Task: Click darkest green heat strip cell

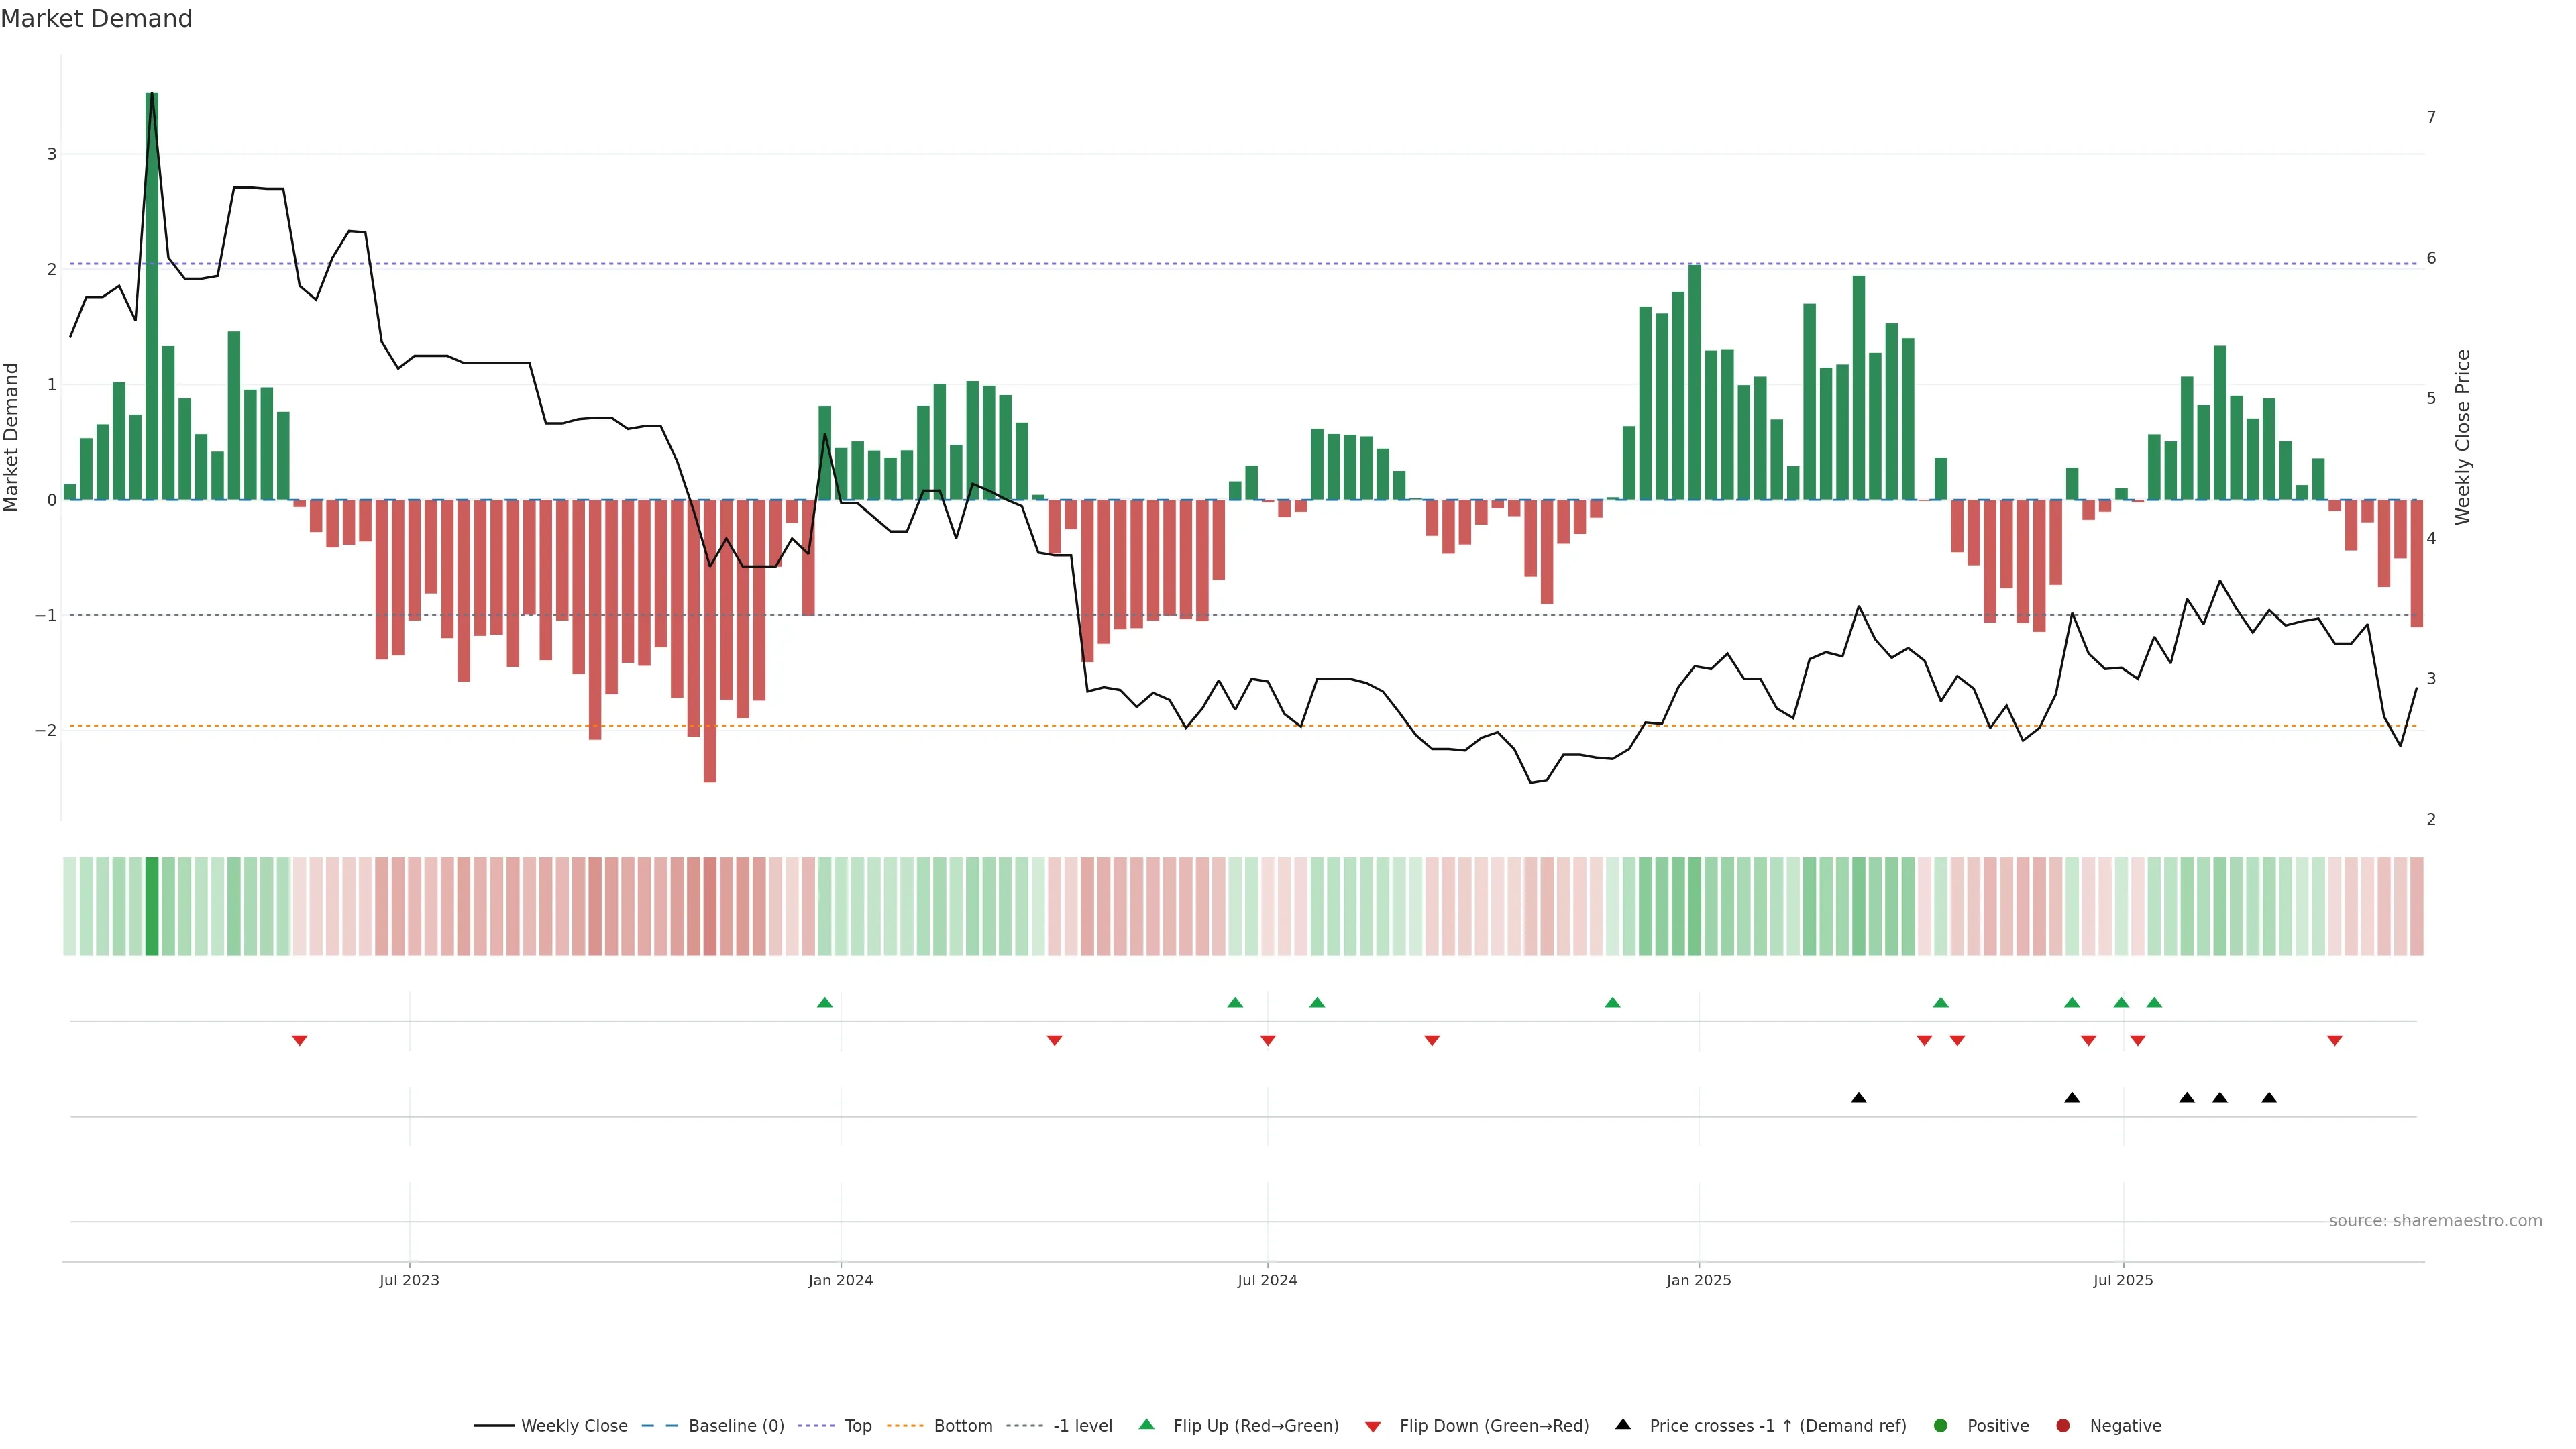Action: pyautogui.click(x=152, y=906)
